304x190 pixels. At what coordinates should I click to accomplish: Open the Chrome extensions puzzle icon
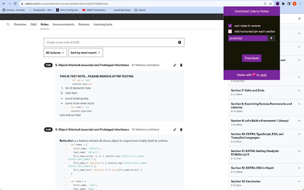pyautogui.click(x=283, y=4)
